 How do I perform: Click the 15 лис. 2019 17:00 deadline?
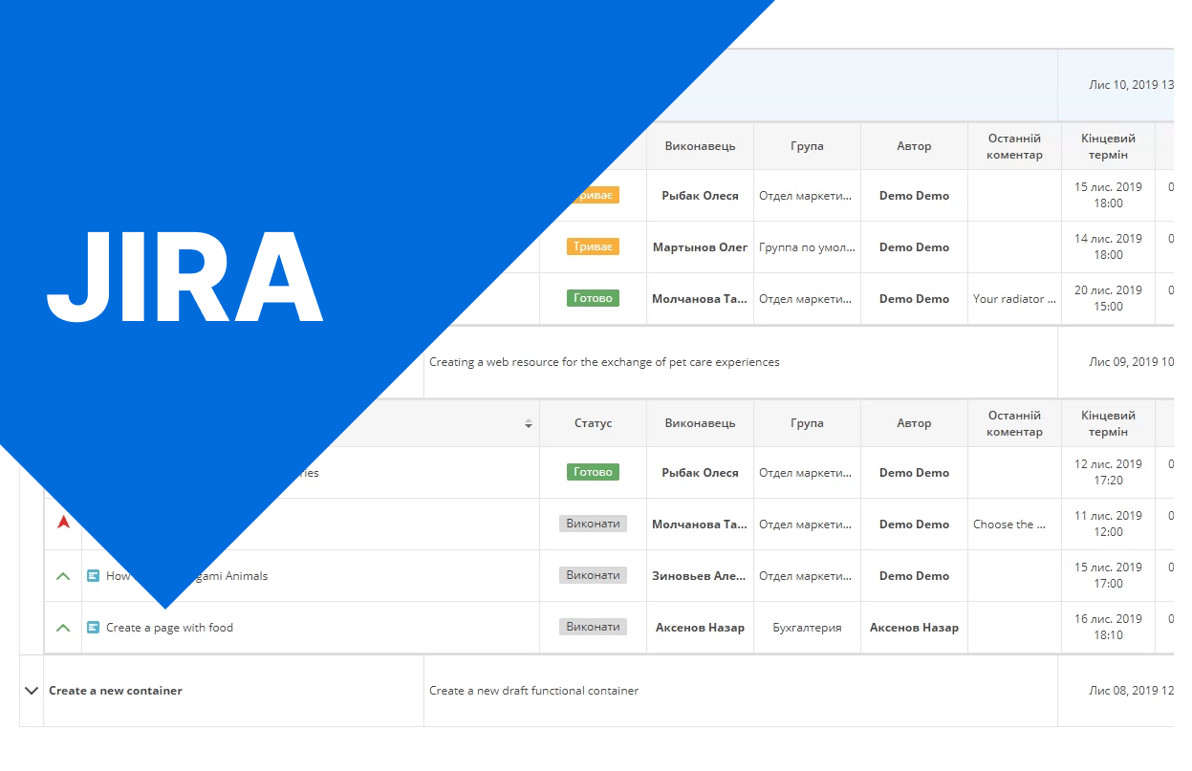(1109, 575)
